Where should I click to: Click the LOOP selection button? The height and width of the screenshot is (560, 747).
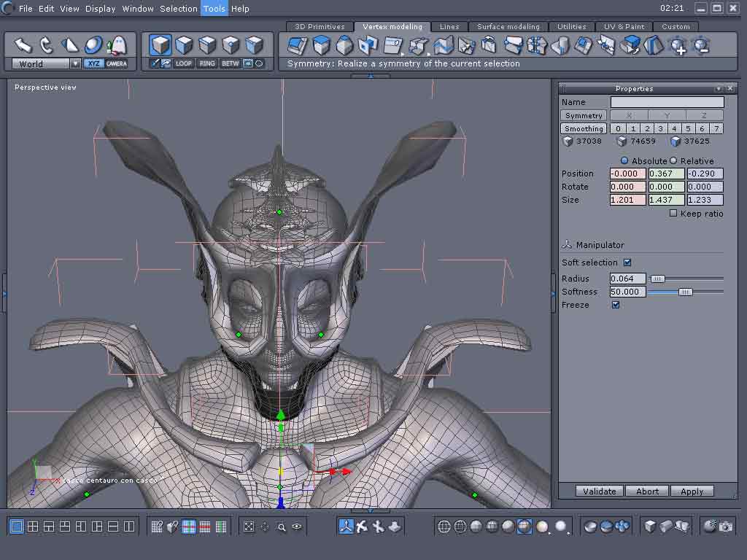184,63
